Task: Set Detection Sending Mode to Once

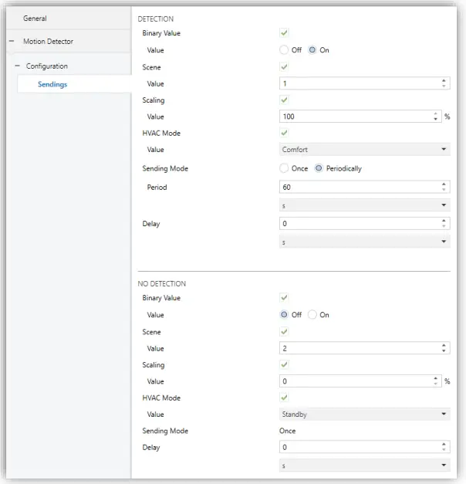Action: tap(285, 168)
